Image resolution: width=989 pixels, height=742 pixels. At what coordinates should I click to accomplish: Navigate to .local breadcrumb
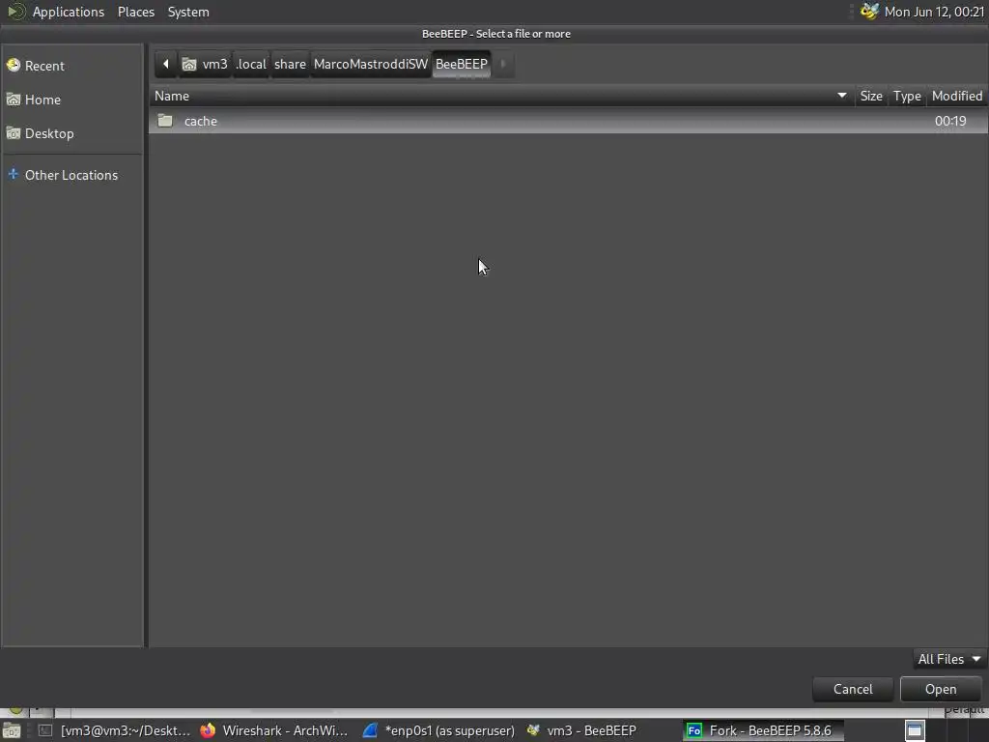click(251, 64)
